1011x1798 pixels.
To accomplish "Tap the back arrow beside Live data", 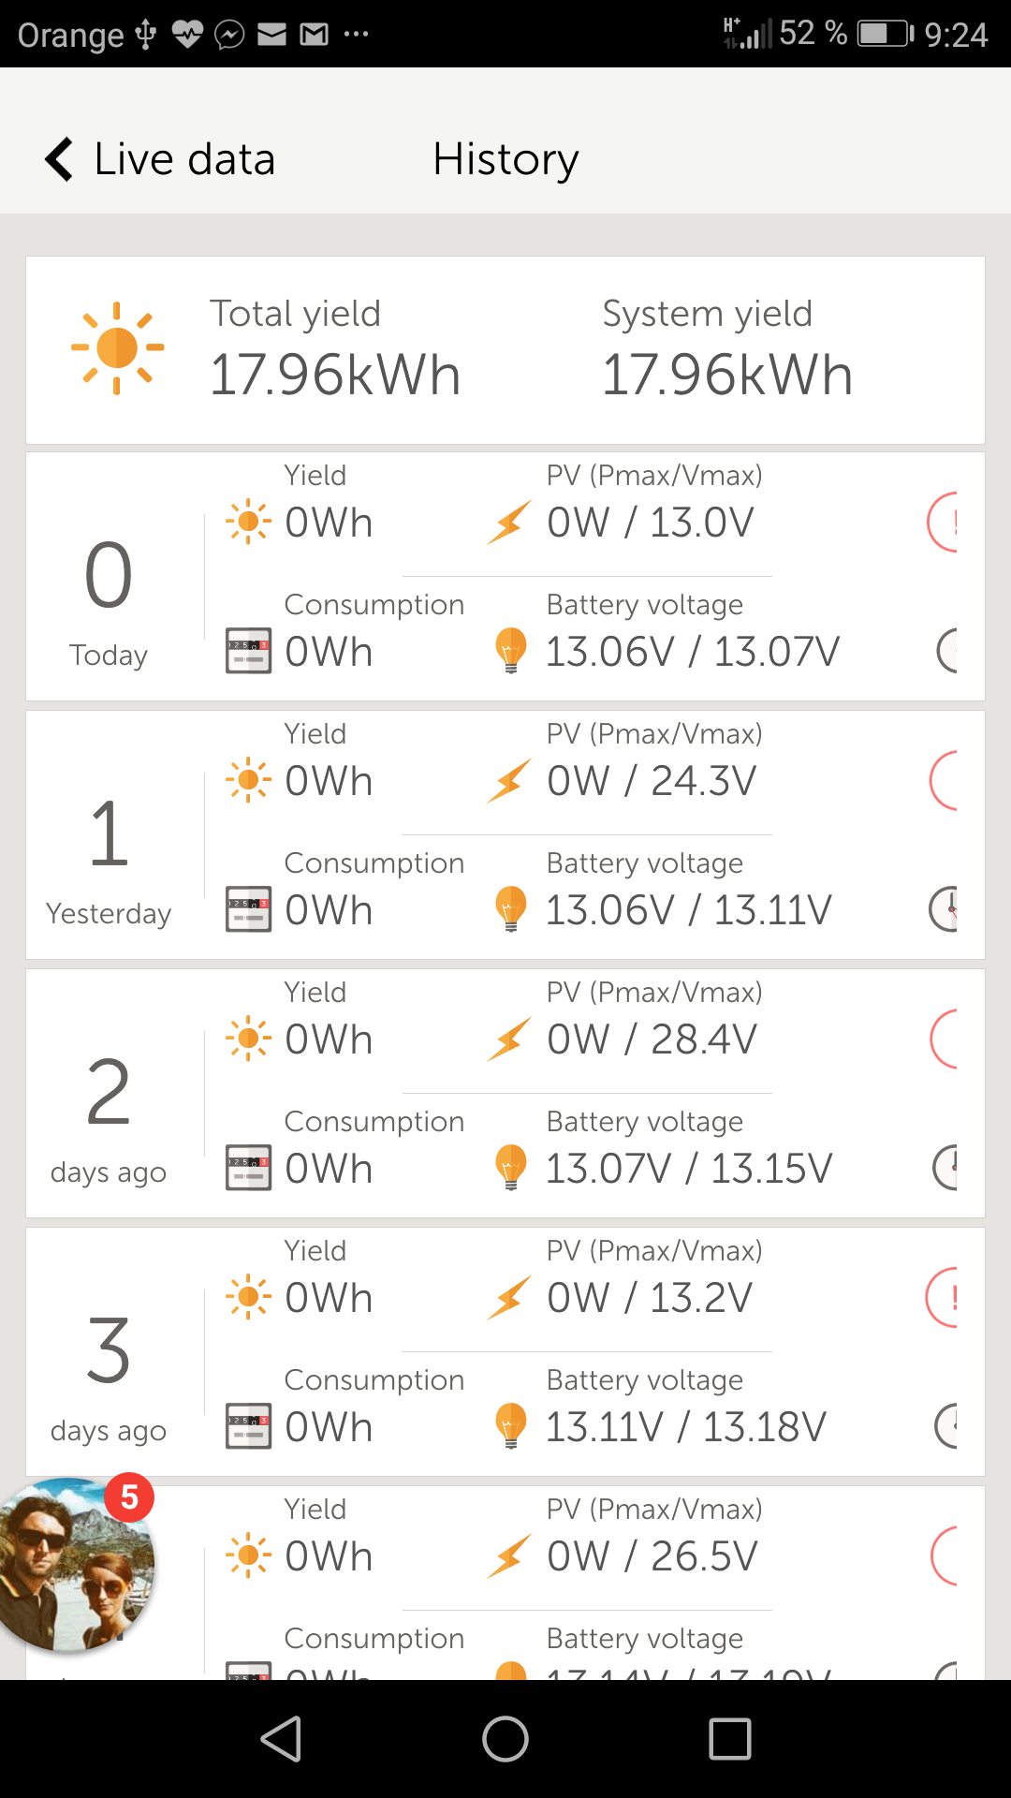I will coord(59,159).
